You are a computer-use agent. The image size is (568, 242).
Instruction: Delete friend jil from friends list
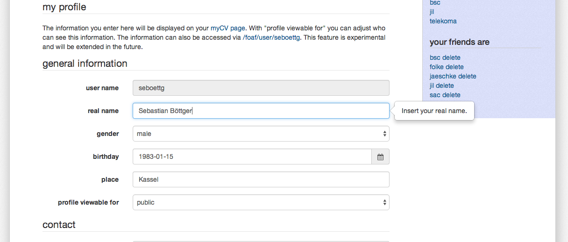click(445, 85)
